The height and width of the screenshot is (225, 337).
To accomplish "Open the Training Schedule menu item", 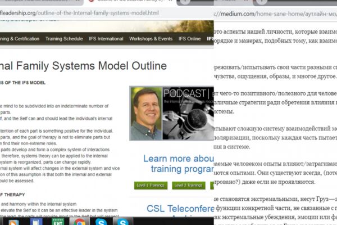I will pyautogui.click(x=64, y=39).
